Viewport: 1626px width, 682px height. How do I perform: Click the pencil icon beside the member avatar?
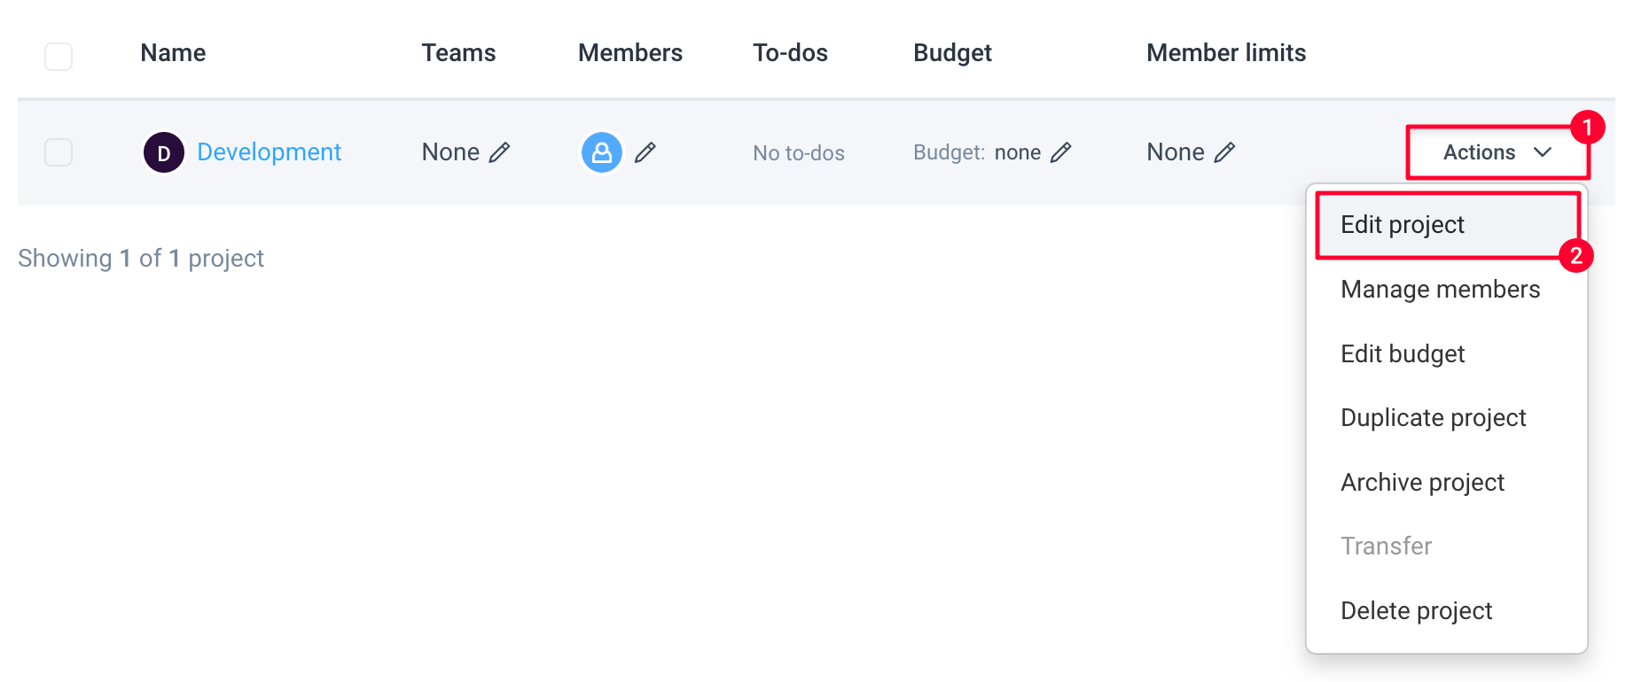click(x=645, y=152)
